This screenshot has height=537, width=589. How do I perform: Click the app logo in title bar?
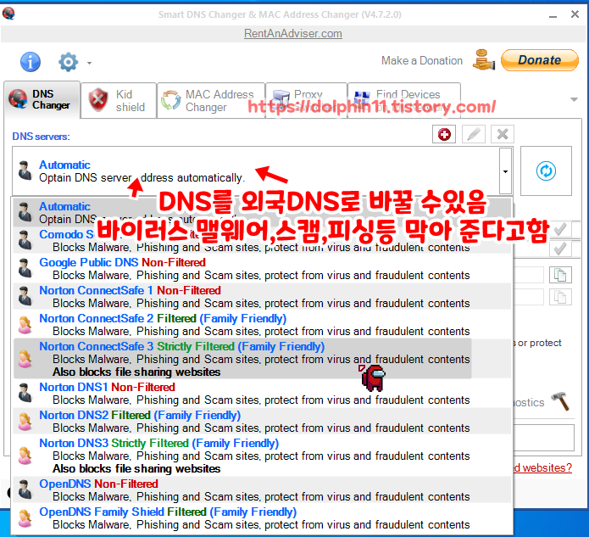(8, 14)
